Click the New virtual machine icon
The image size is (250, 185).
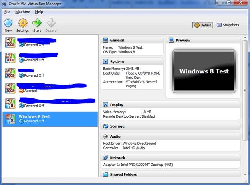(8, 23)
